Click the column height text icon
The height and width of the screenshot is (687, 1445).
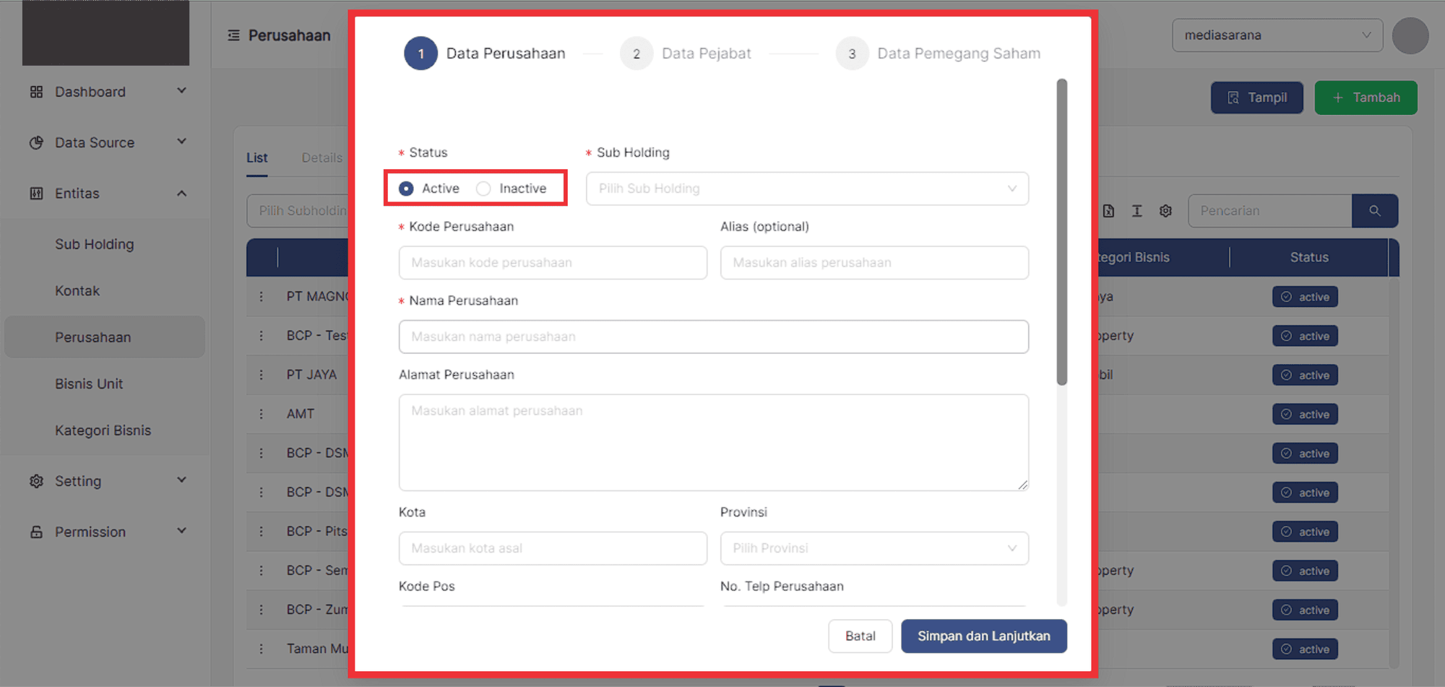point(1136,211)
